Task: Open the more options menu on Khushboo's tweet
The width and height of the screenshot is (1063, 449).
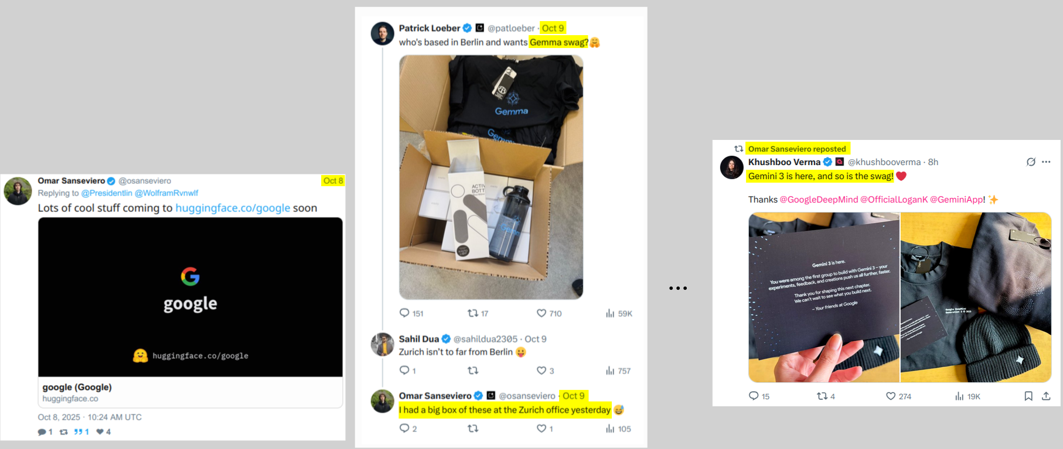Action: (x=1046, y=162)
